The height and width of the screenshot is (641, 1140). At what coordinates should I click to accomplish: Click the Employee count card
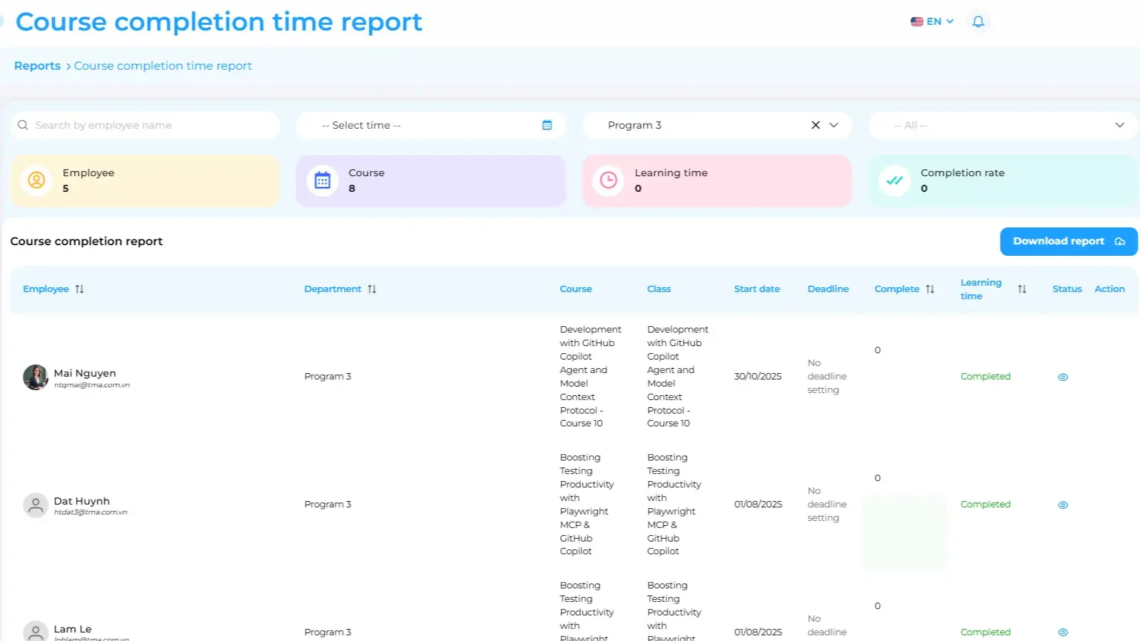click(x=145, y=181)
